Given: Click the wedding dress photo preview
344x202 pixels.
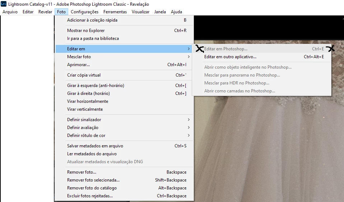Looking at the screenshot, I should [269, 149].
